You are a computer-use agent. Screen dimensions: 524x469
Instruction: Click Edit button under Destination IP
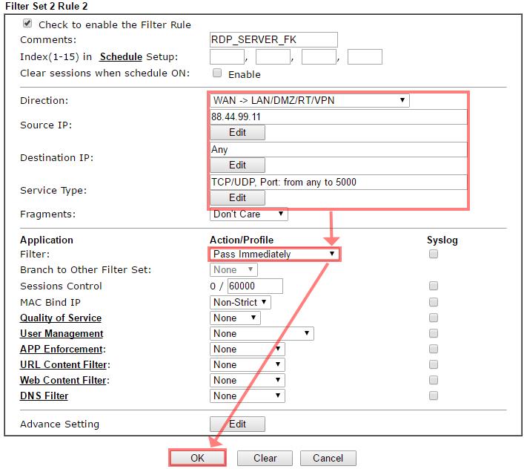[237, 165]
